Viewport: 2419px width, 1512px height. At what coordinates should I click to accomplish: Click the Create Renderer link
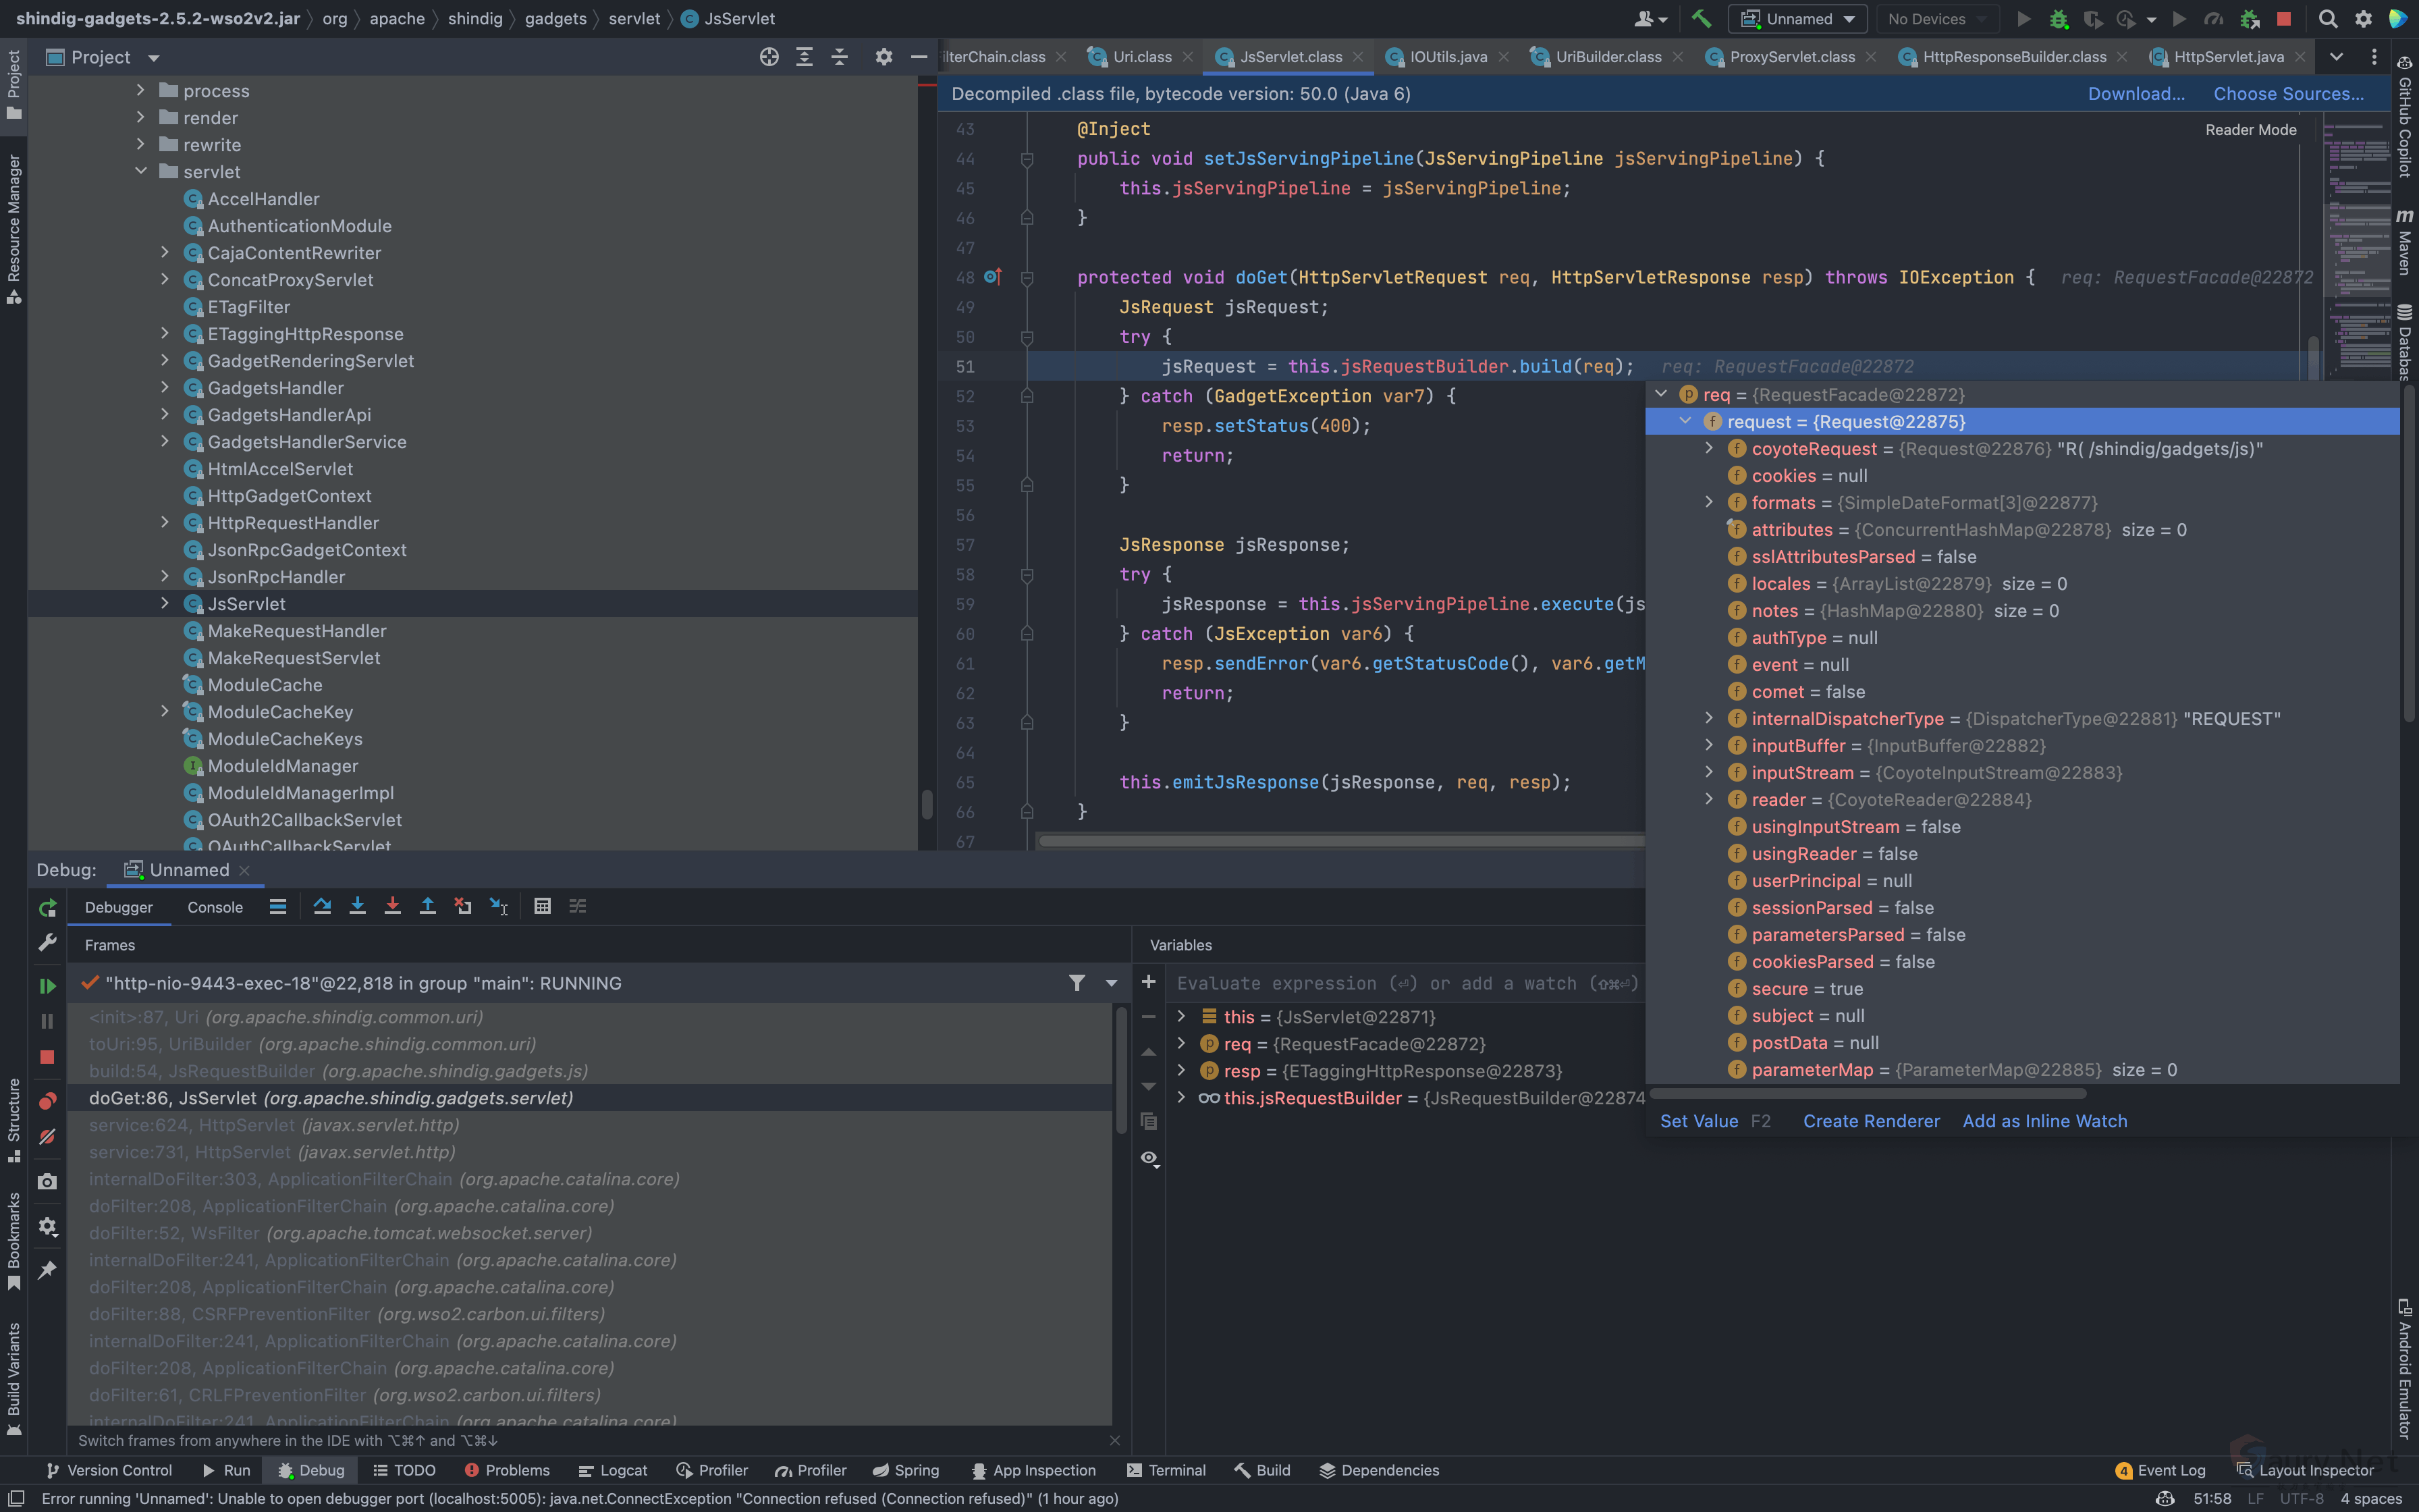[1870, 1121]
